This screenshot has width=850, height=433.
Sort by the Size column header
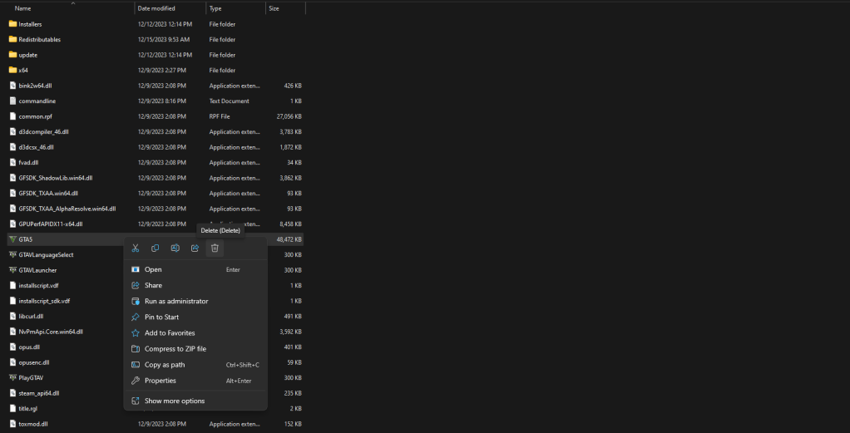click(x=274, y=8)
